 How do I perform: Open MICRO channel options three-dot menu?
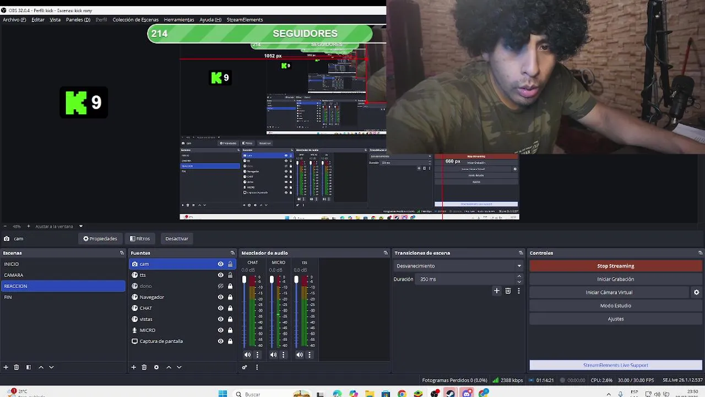(283, 355)
